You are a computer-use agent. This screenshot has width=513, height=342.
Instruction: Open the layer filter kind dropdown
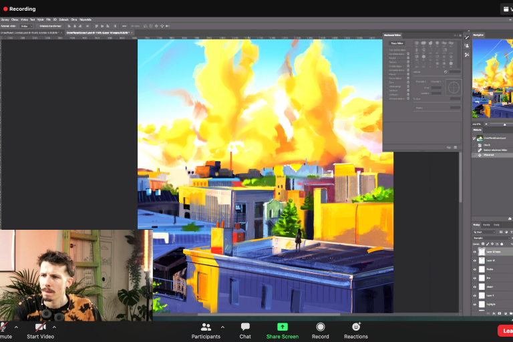click(484, 232)
